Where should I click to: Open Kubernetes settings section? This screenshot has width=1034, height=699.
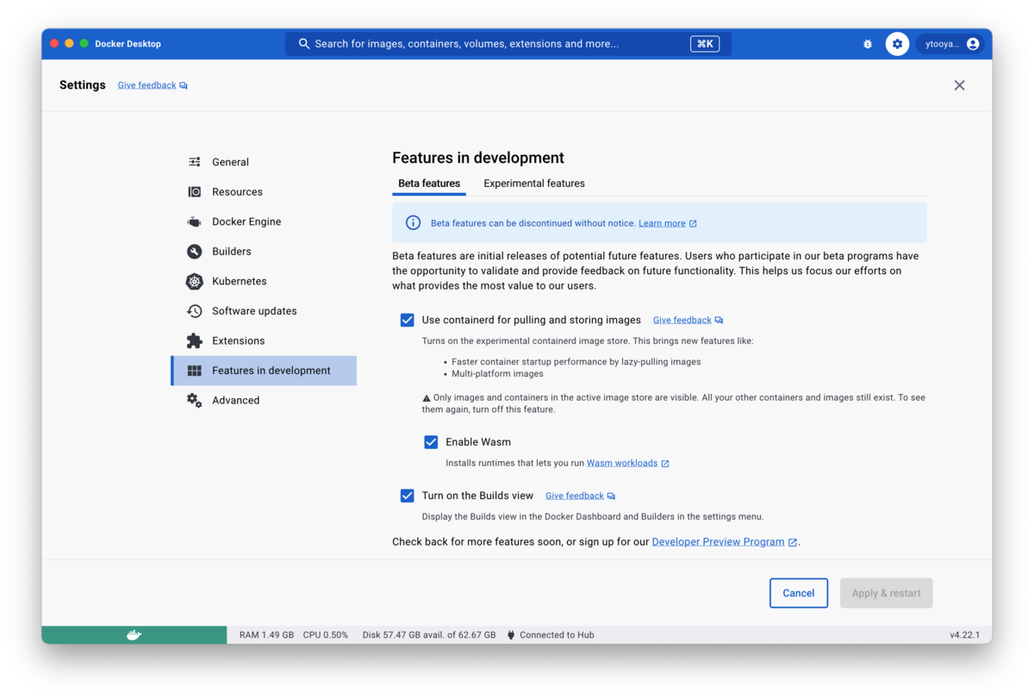264,281
